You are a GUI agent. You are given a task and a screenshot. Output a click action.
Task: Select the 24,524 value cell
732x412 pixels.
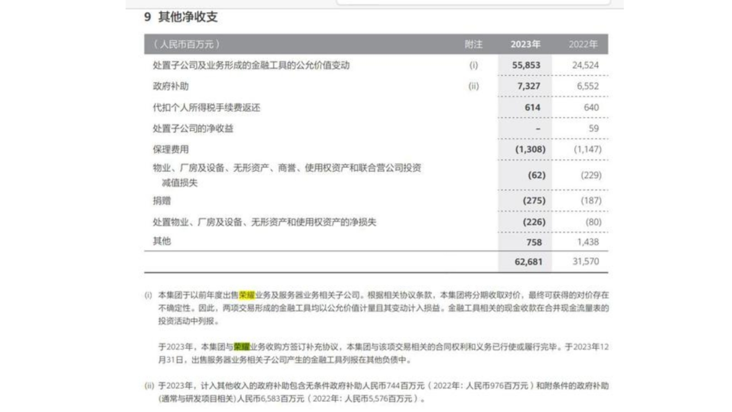585,65
